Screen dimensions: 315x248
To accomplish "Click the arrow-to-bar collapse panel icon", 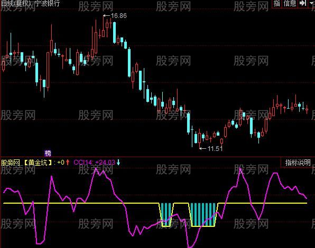I will tap(303, 3).
